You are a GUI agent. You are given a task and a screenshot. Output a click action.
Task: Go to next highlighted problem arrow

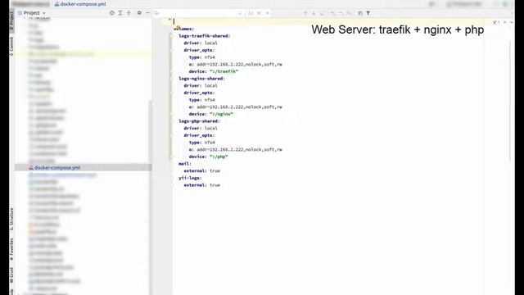511,22
